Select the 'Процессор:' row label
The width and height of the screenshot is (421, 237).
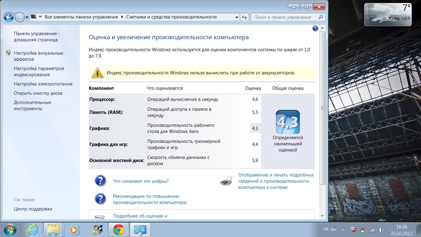[x=102, y=99]
